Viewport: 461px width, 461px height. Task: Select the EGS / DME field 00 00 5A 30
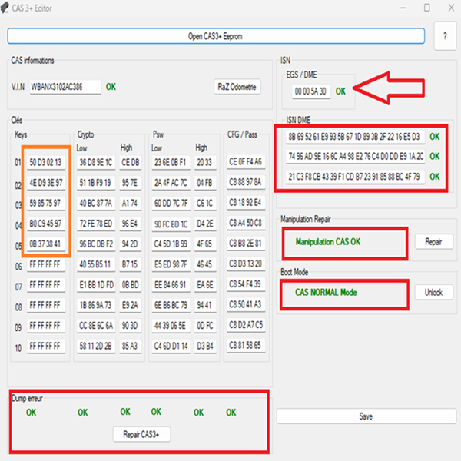click(x=311, y=91)
